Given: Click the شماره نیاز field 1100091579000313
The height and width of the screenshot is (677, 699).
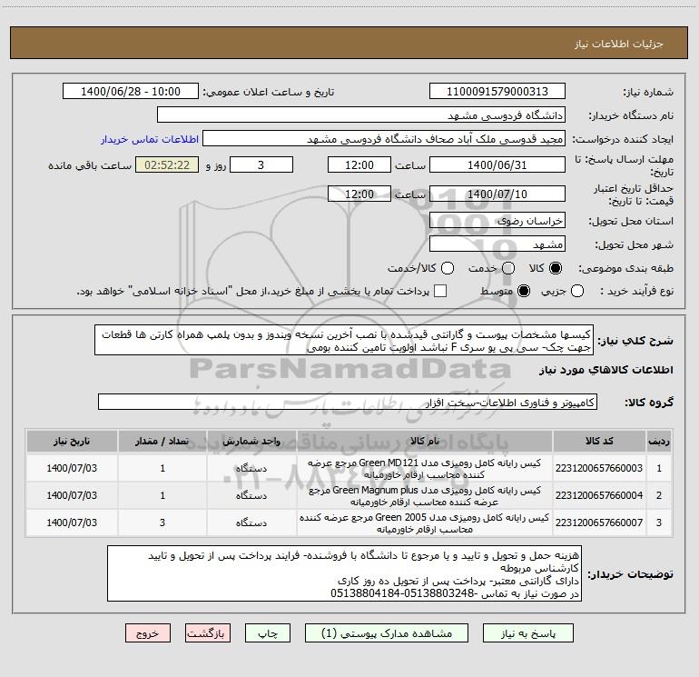Looking at the screenshot, I should [497, 92].
